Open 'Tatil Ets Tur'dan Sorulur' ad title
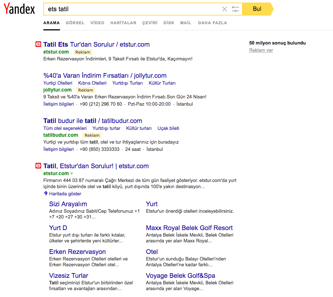 coord(96,44)
